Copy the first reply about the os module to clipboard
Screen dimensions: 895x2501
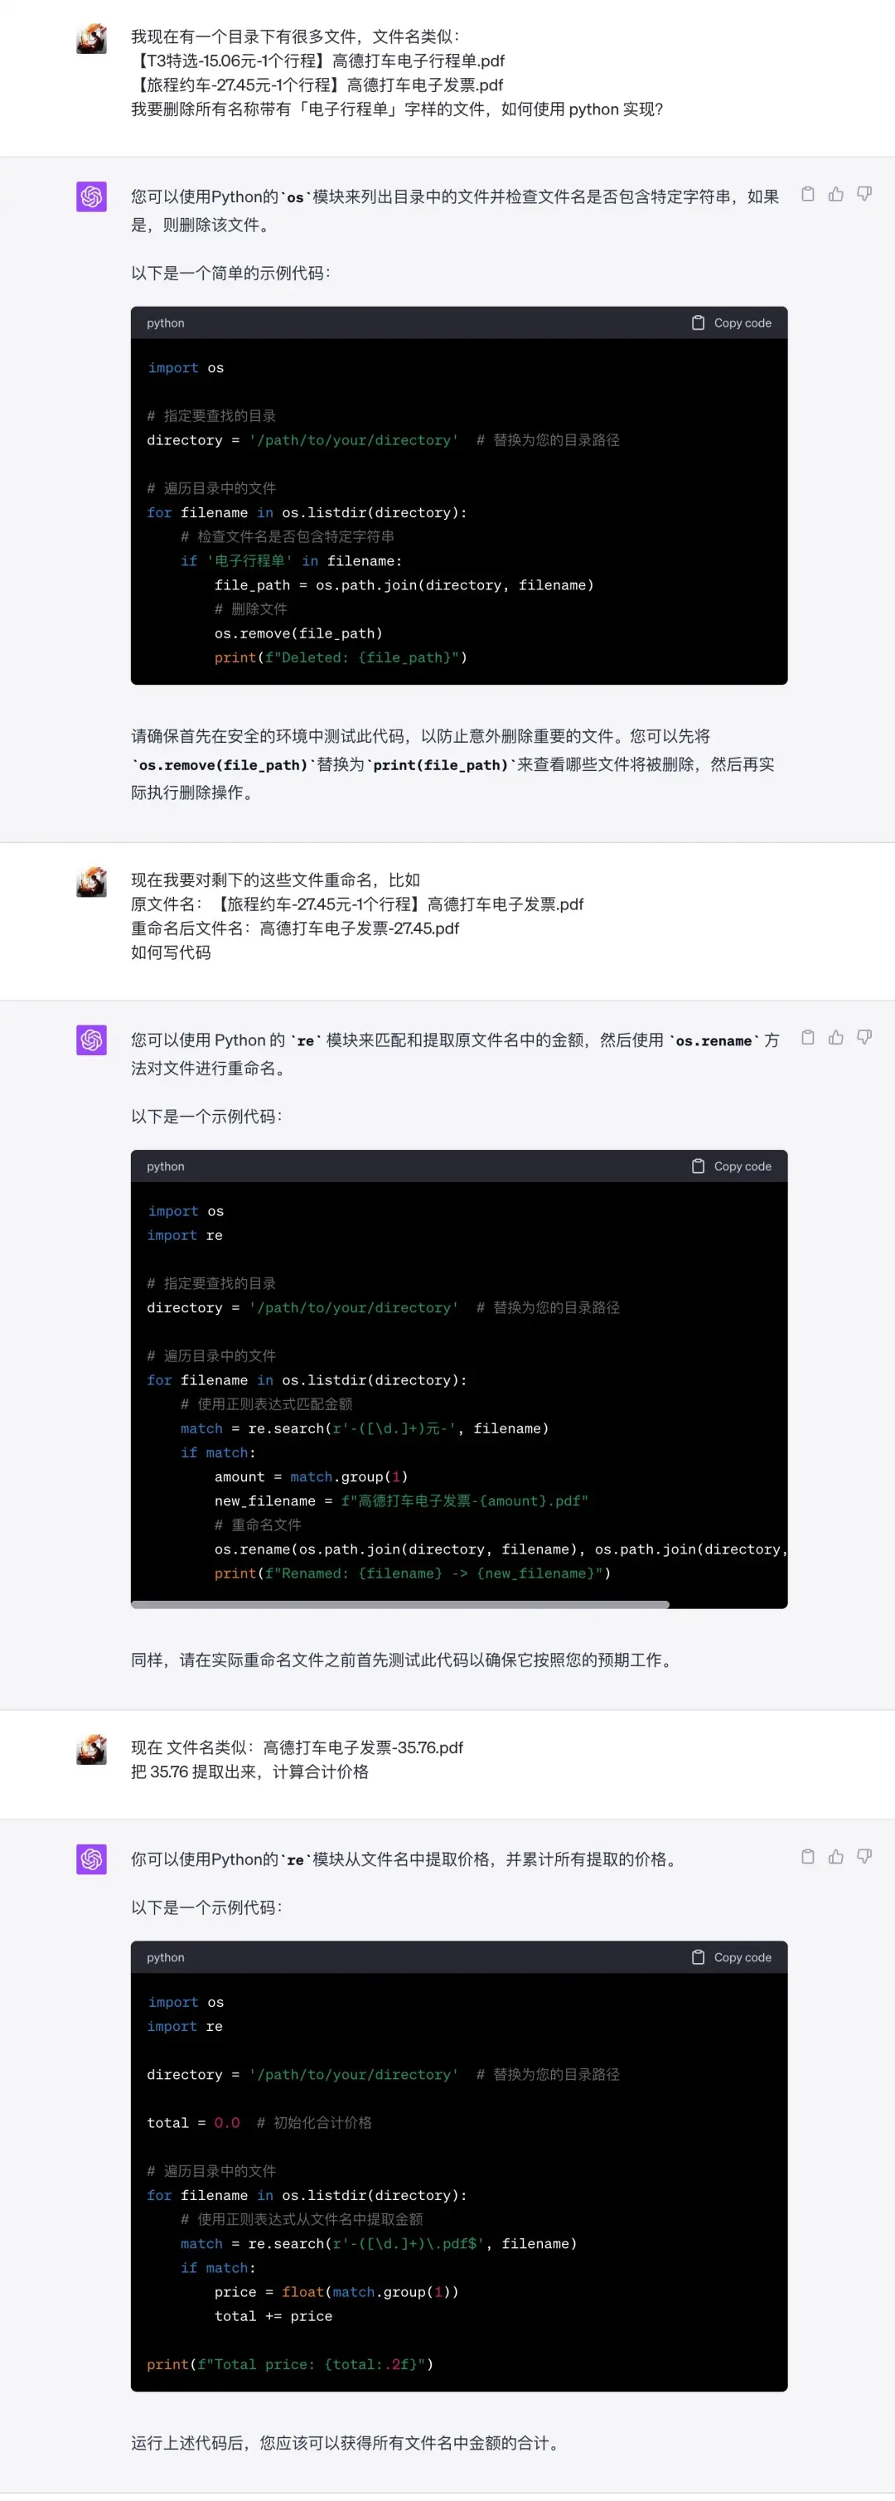(808, 194)
